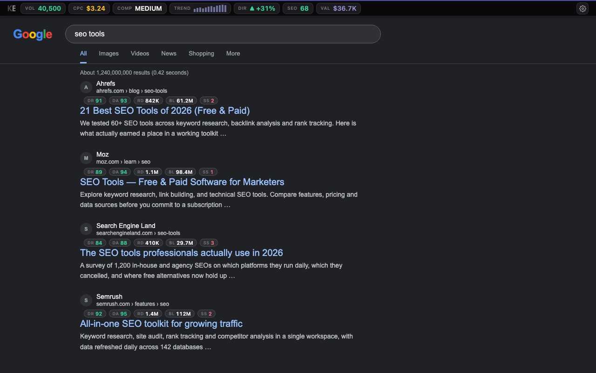This screenshot has height=373, width=596.
Task: Click the Semrush snippet 'Keyword research, site audit'
Action: click(217, 342)
